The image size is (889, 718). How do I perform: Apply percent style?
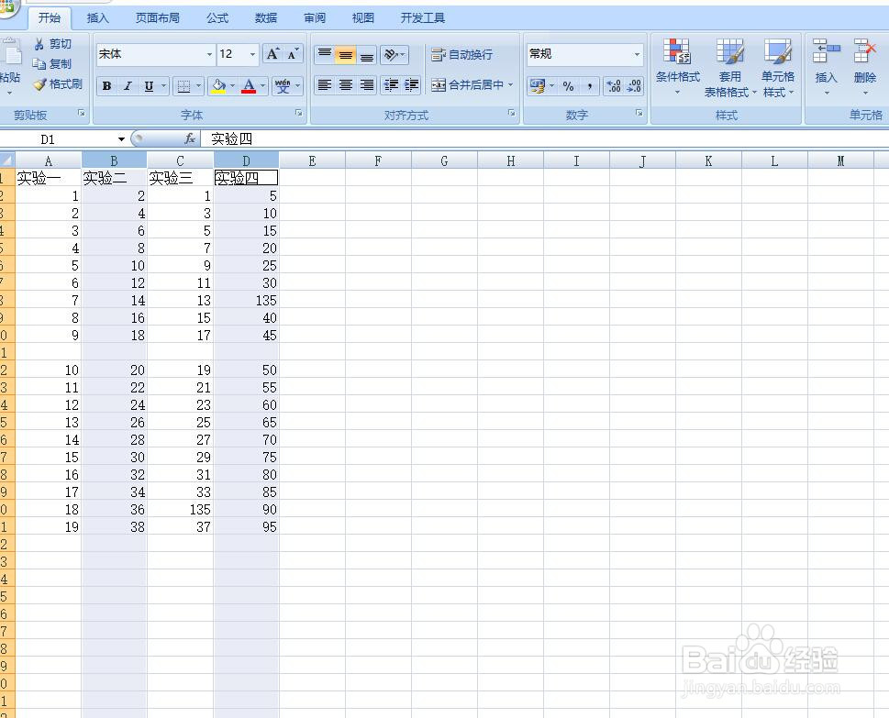click(569, 86)
